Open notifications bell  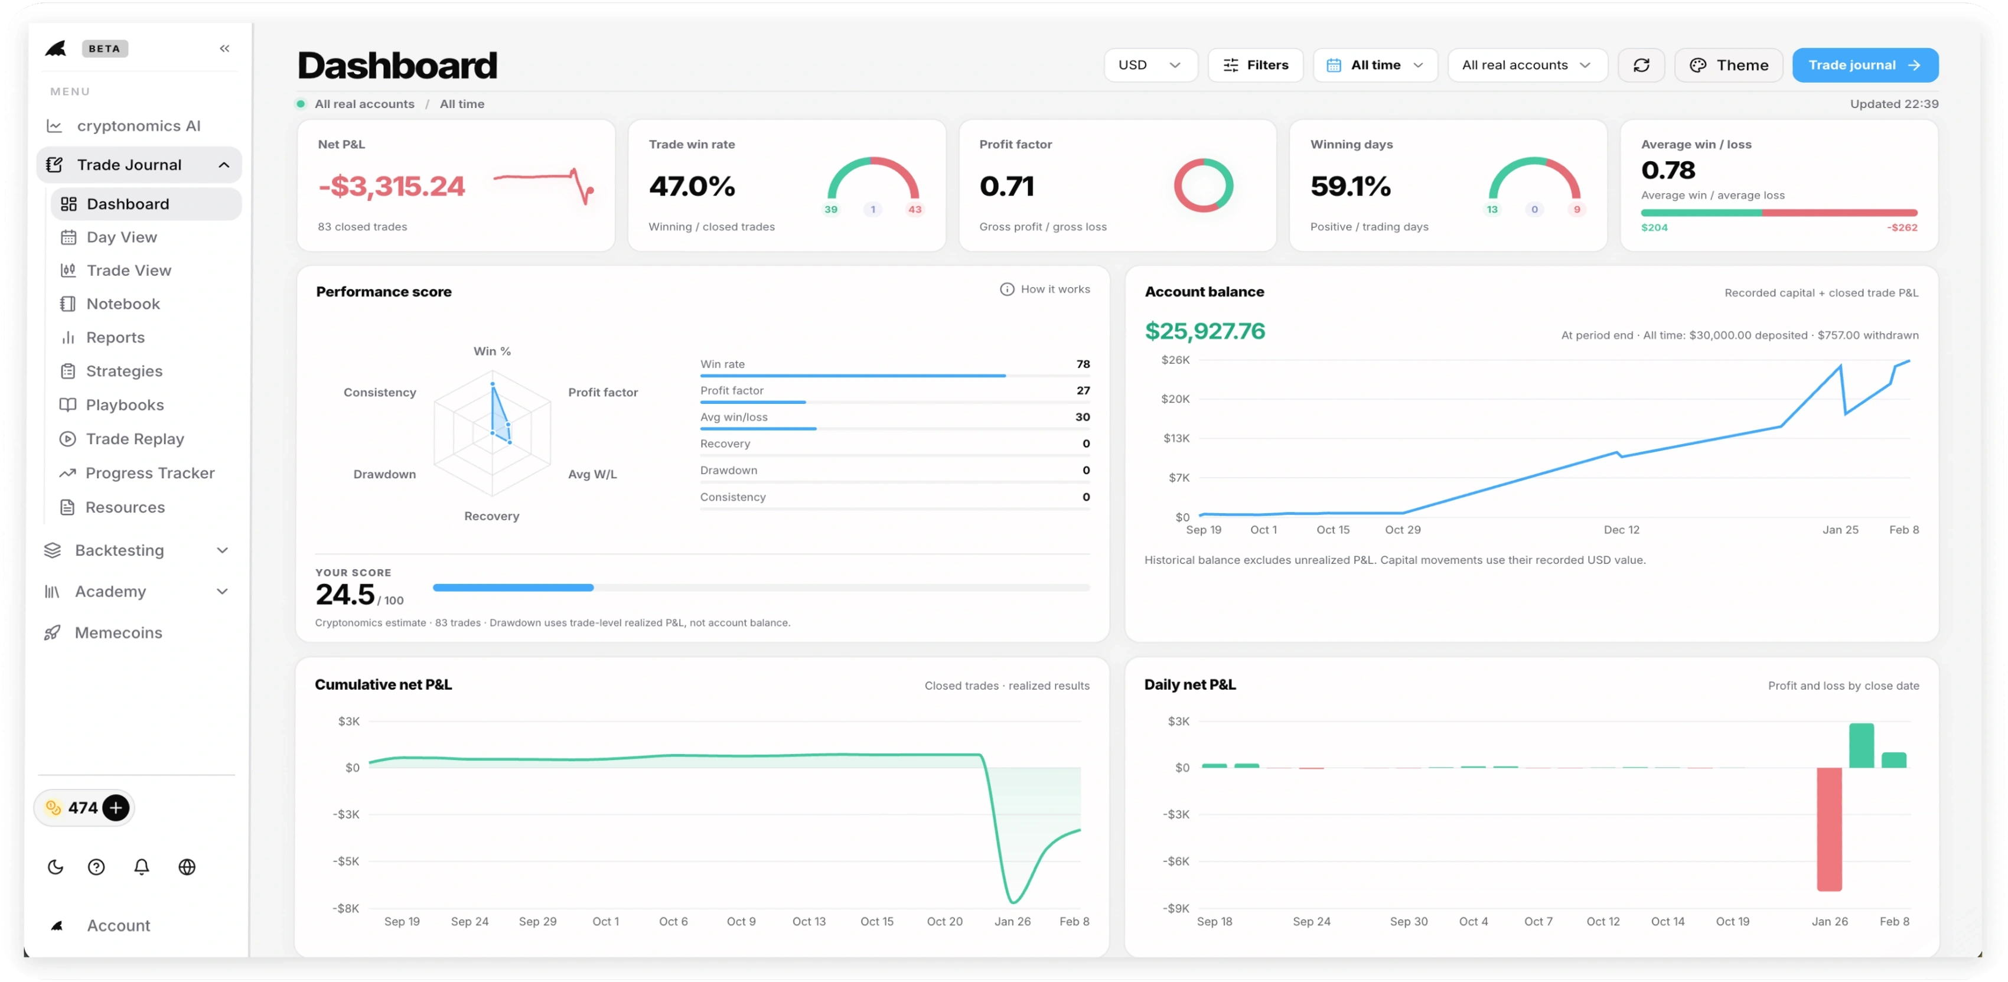coord(141,867)
